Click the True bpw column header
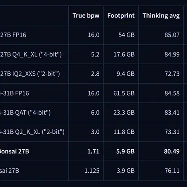Viewport: 187px width, 187px height. (x=86, y=16)
